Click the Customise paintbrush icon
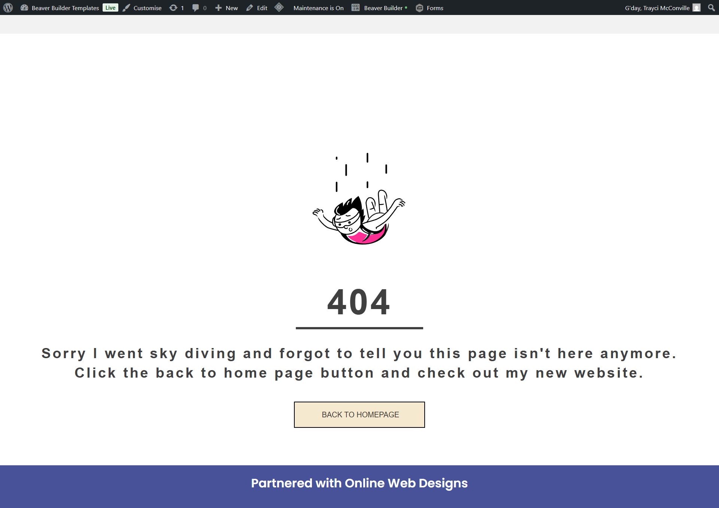 point(127,7)
